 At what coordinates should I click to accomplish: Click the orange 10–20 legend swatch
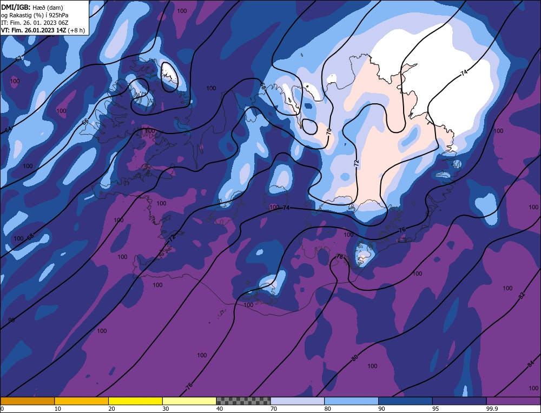[82, 401]
